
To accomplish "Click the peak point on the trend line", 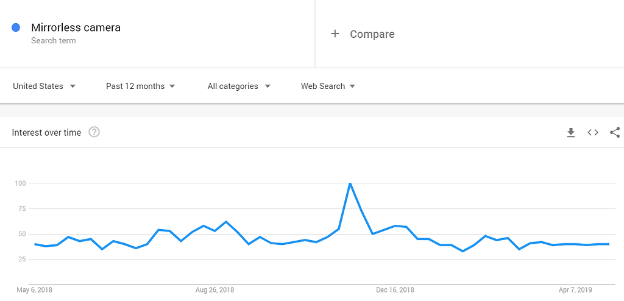I will pyautogui.click(x=350, y=183).
